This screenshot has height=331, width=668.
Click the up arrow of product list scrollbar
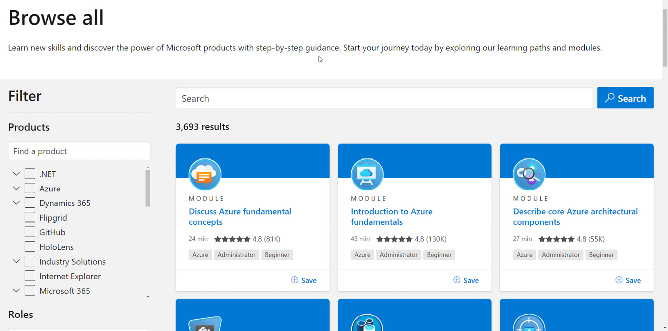148,167
